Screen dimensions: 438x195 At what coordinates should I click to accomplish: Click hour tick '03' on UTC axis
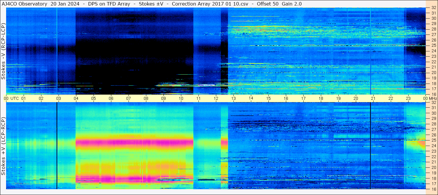tap(58, 98)
